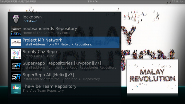185x104 pixels.
Task: Click the lockdown add-on icon
Action: coord(16,19)
